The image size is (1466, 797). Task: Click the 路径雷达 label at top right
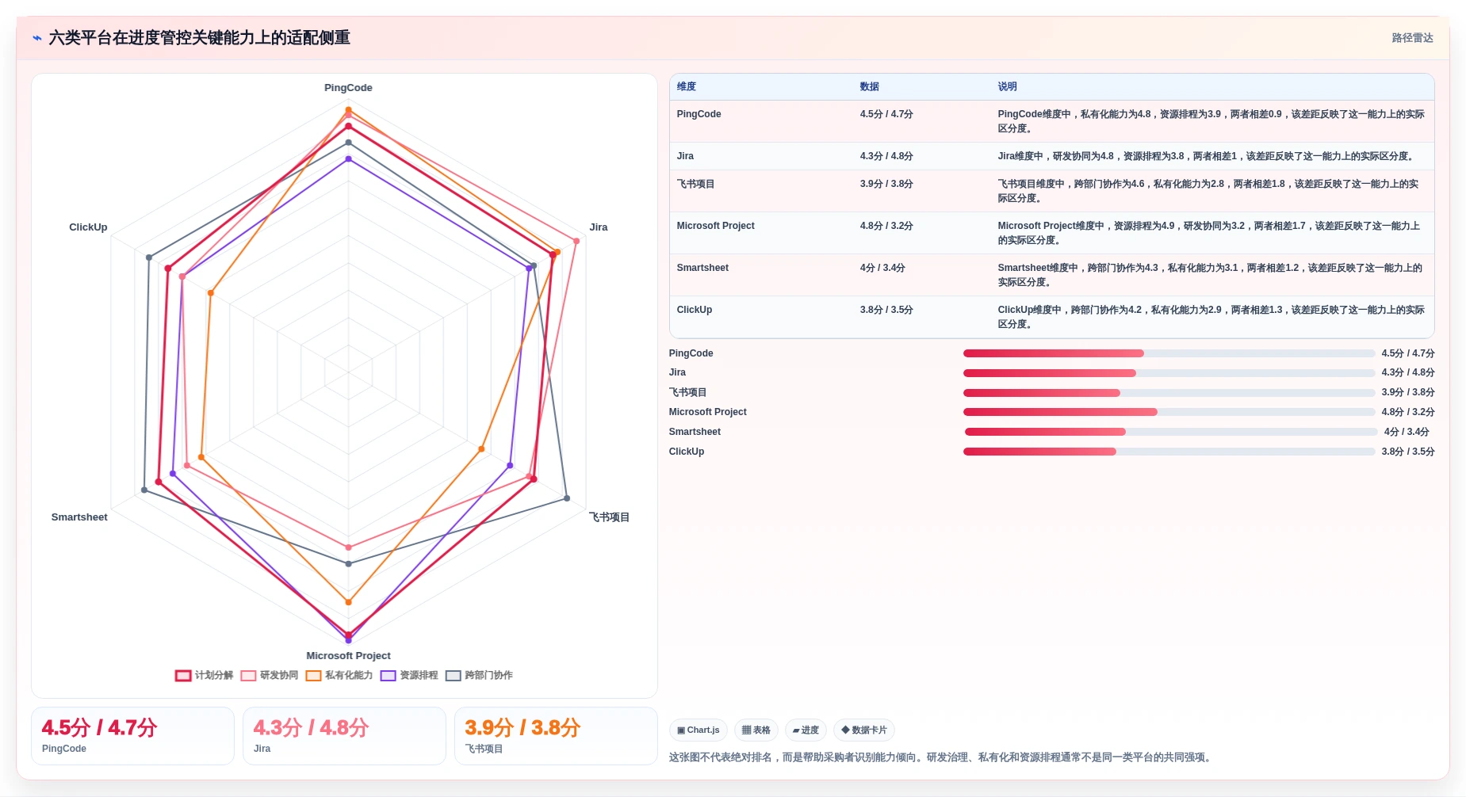(1412, 38)
